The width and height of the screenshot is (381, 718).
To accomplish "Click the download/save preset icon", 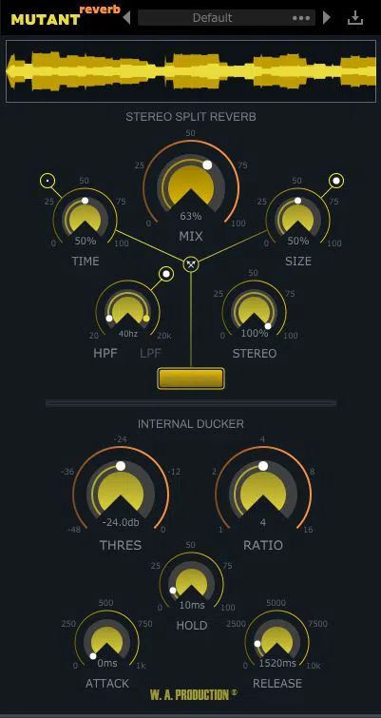I will tap(355, 18).
